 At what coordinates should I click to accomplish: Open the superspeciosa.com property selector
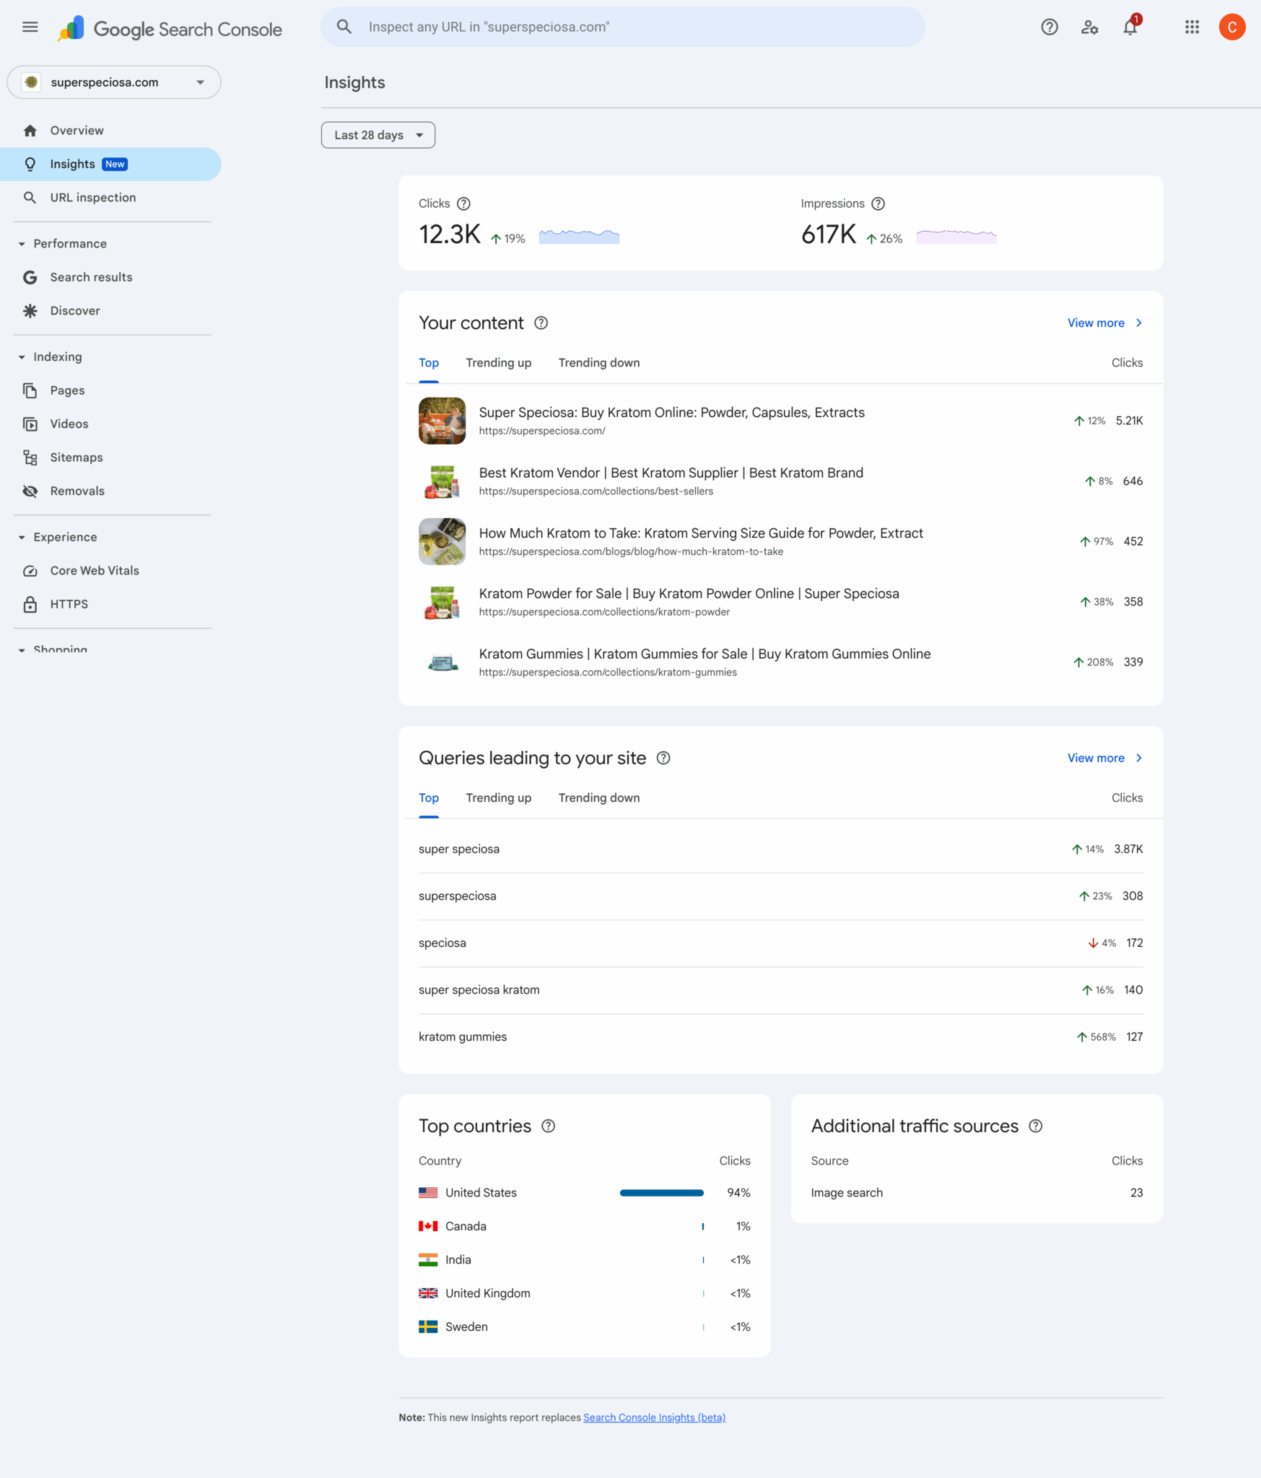114,82
